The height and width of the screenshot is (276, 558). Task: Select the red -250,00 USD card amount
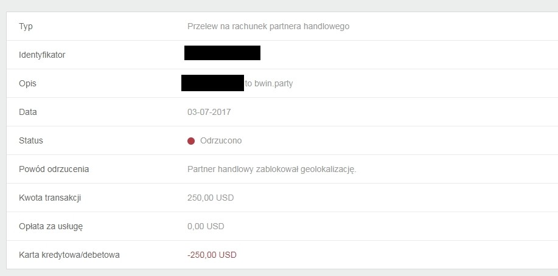(x=212, y=255)
